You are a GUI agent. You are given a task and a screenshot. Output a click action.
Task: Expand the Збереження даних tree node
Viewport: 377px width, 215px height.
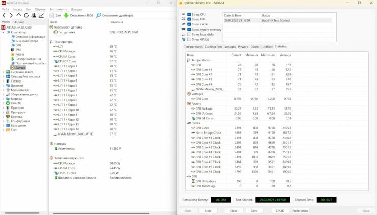[x=4, y=95]
